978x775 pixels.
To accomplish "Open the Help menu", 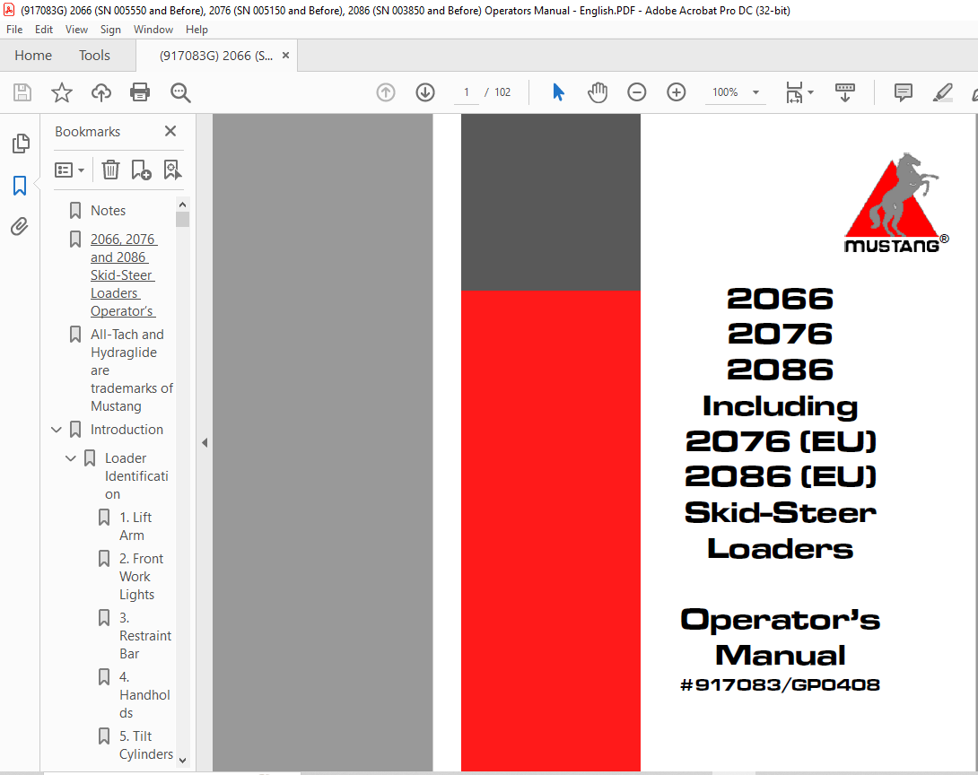I will pyautogui.click(x=196, y=30).
